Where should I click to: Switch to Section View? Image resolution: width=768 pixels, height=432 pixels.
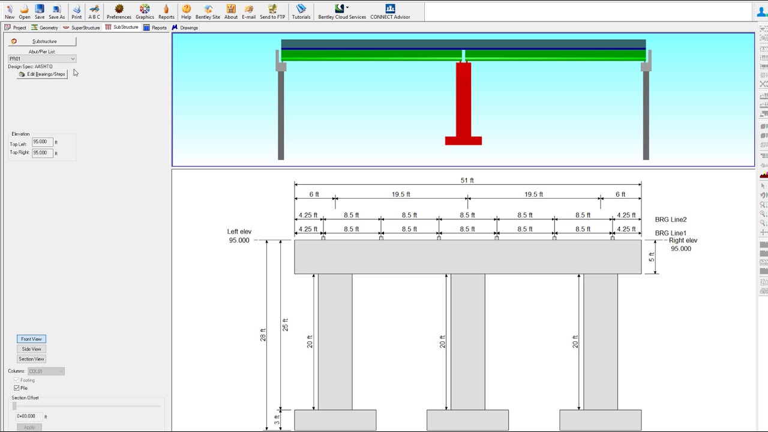pos(31,359)
